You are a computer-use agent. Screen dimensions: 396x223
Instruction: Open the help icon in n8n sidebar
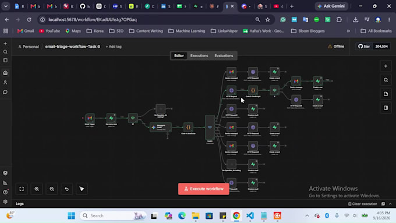click(5, 192)
